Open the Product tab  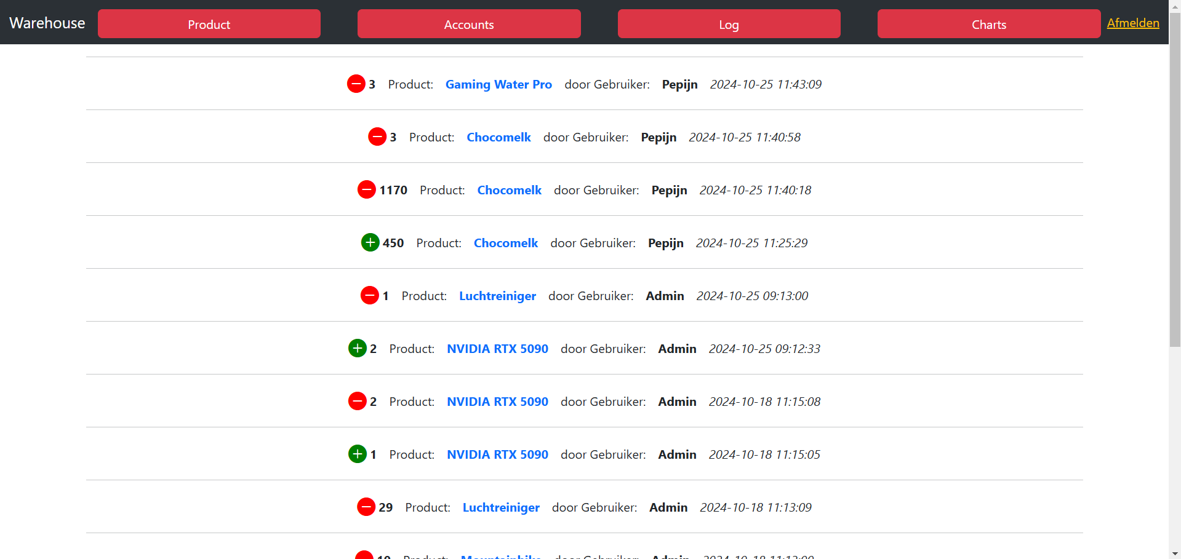[209, 24]
